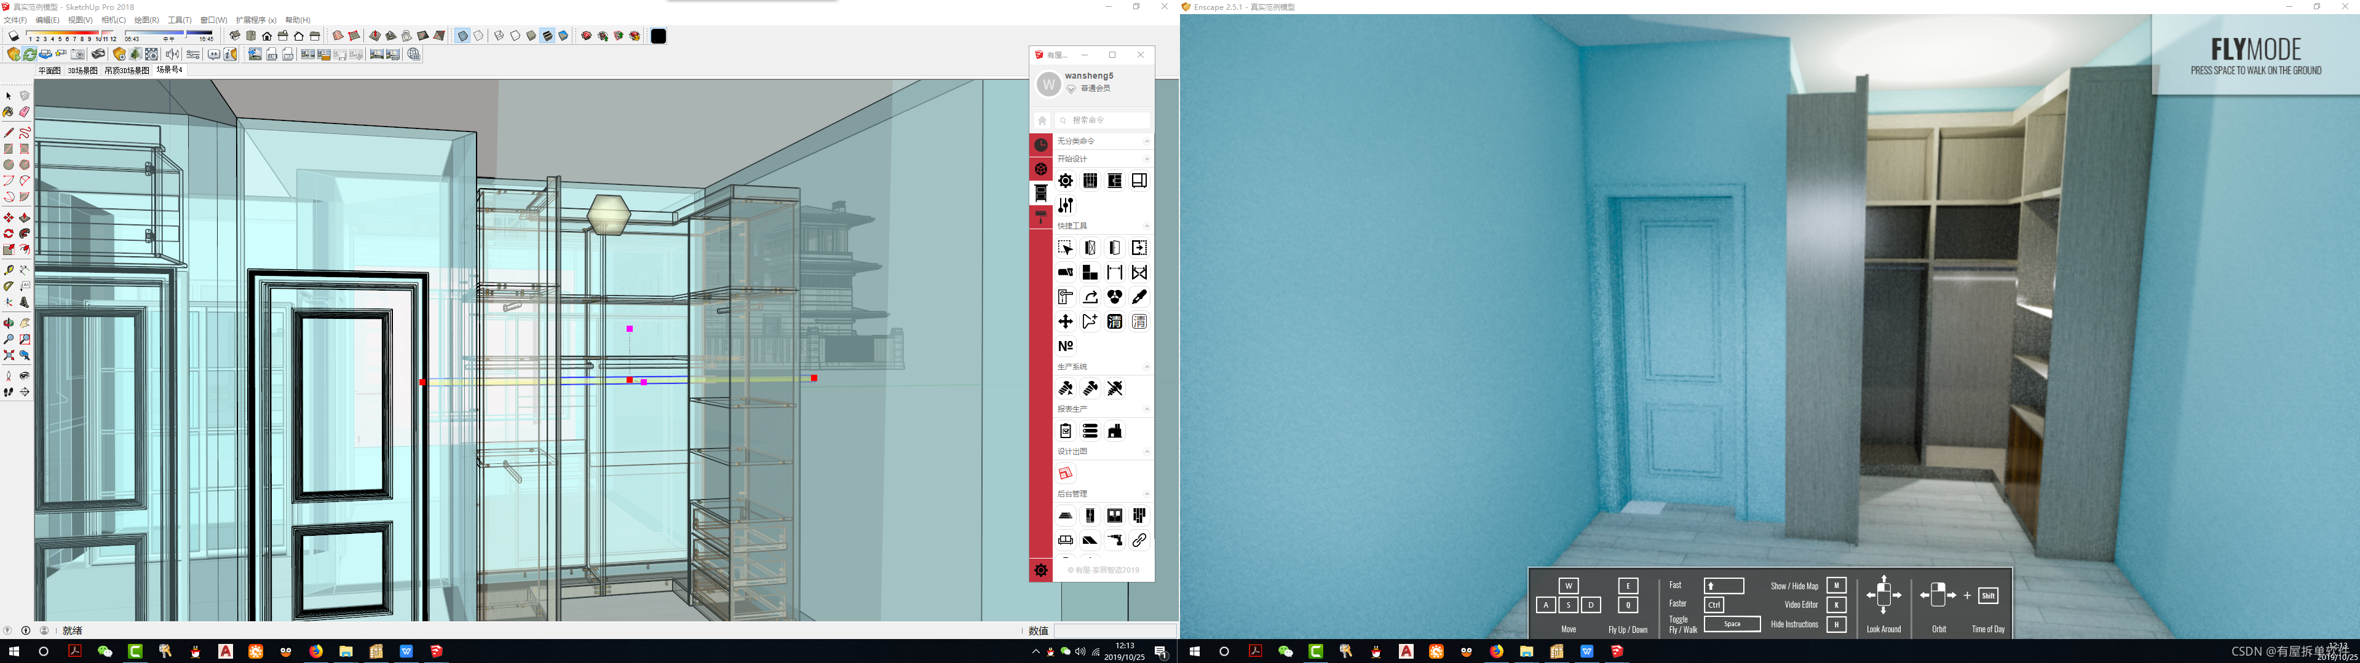Screen dimensions: 2360x663
Task: Open the 扩展程序 menu
Action: click(256, 19)
